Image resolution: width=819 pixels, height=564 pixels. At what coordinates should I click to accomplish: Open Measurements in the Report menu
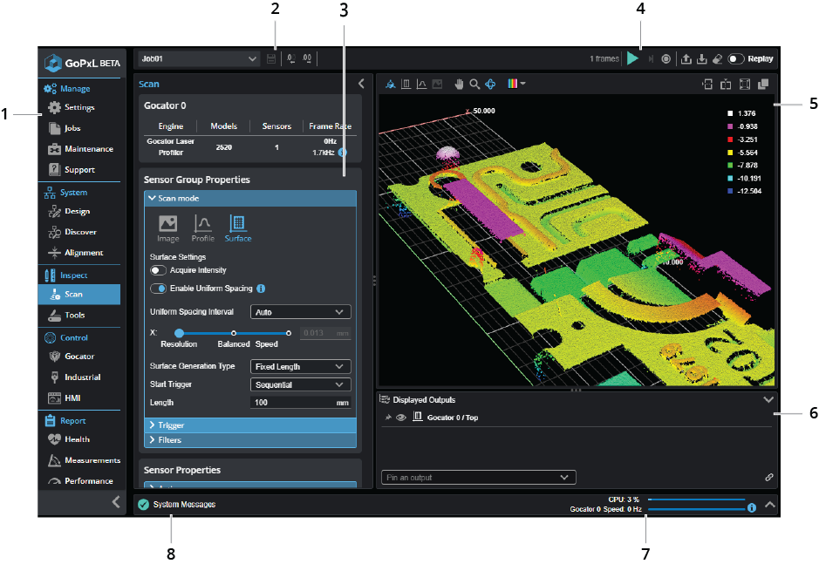92,460
